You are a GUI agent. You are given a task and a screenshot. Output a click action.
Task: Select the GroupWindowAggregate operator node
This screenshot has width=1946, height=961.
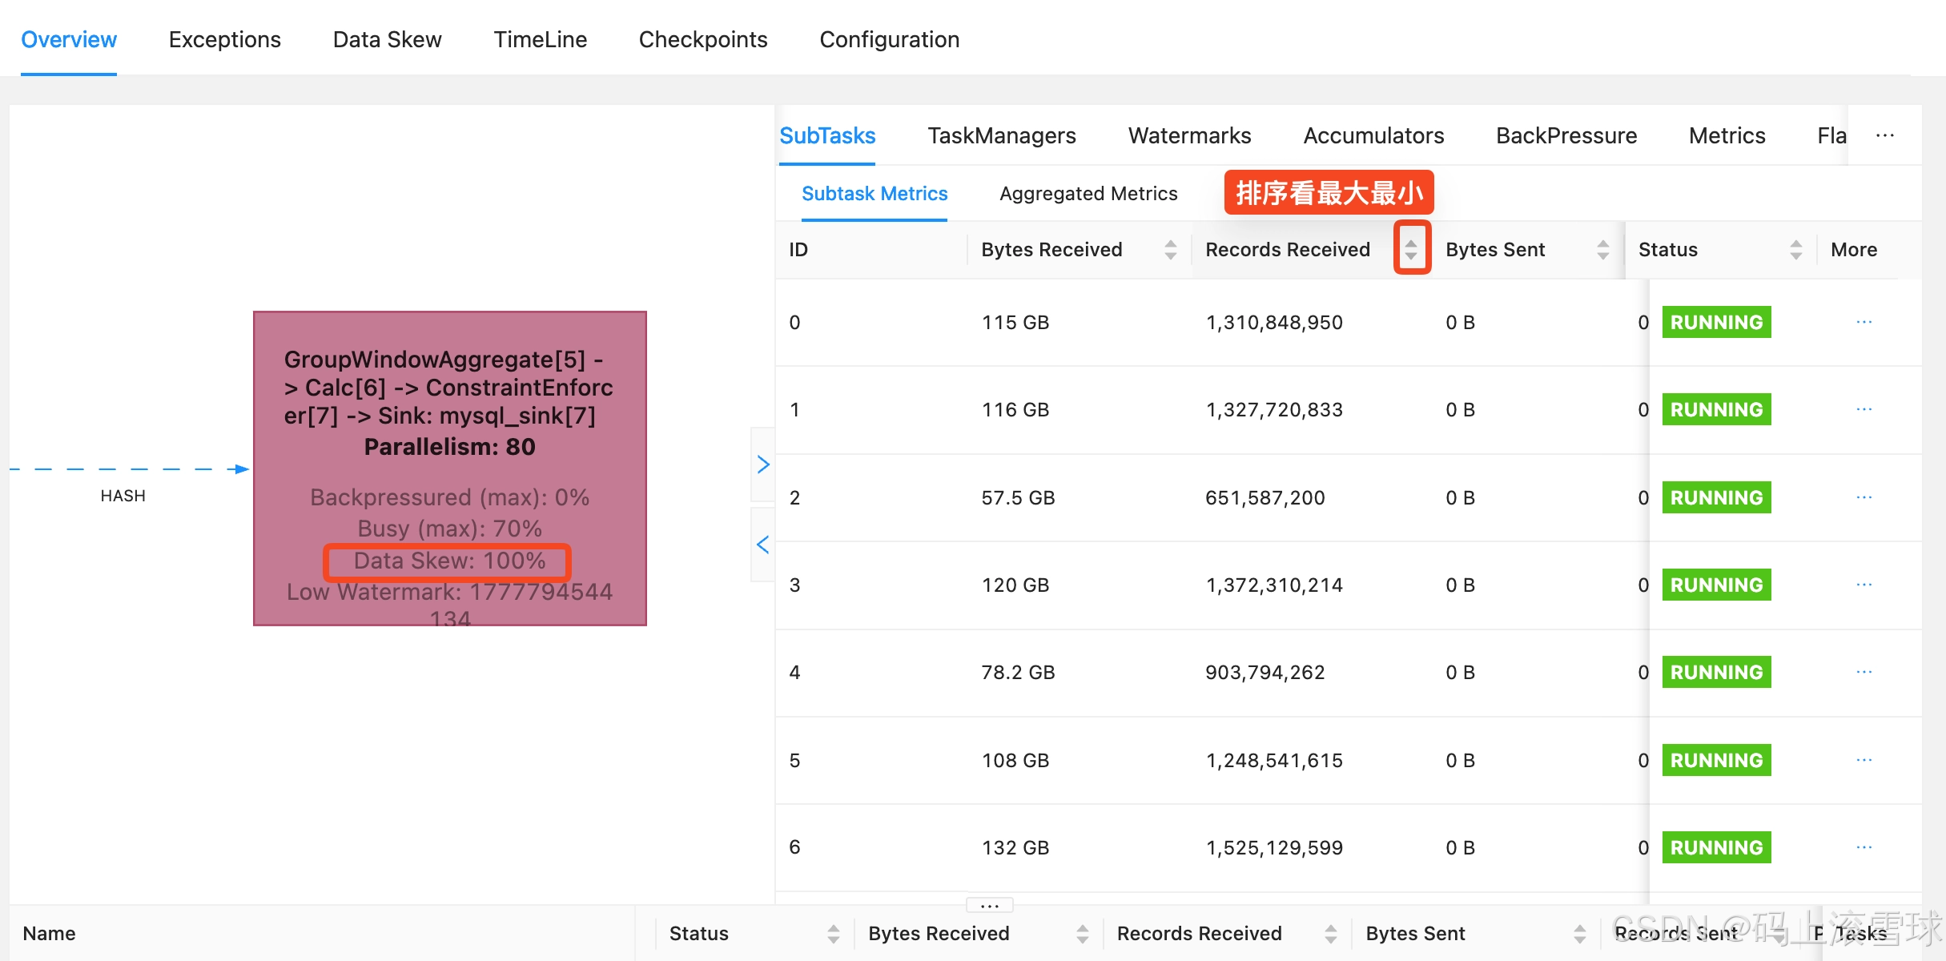(450, 468)
